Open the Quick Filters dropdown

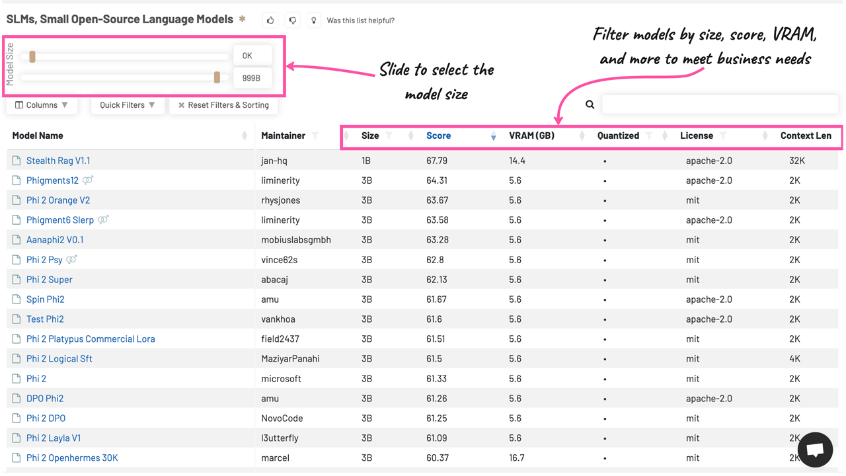coord(128,104)
